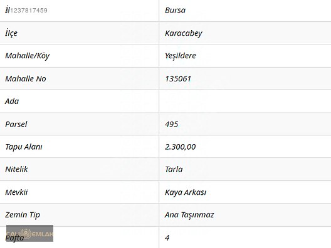Select the empty Ada value cell
Image resolution: width=331 pixels, height=248 pixels.
tap(245, 101)
